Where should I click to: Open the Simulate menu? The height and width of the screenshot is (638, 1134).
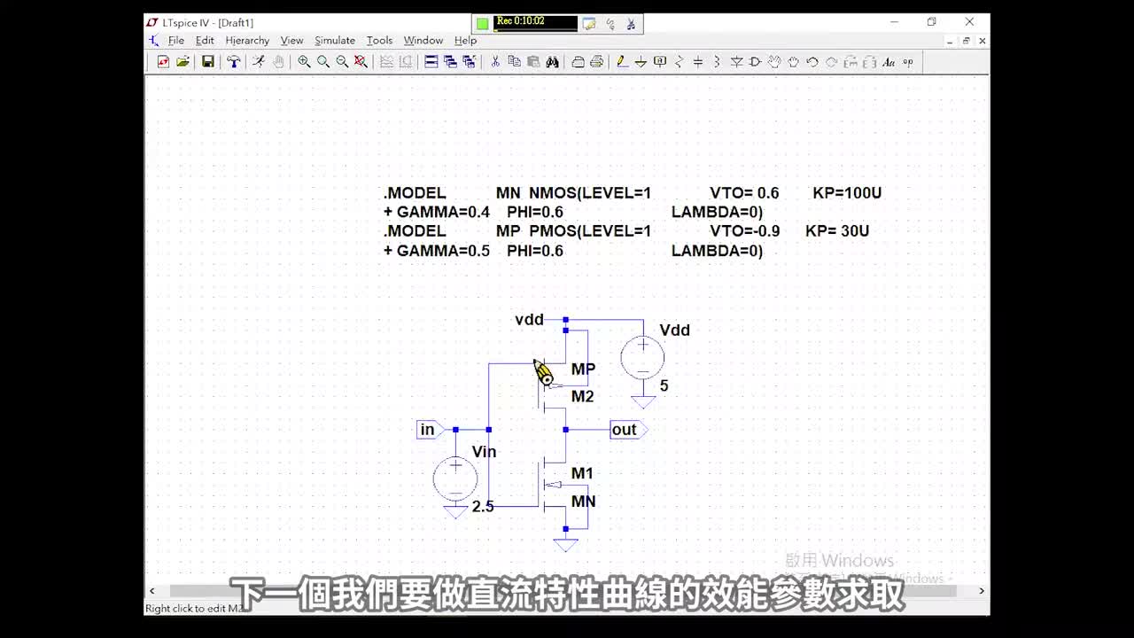coord(335,41)
